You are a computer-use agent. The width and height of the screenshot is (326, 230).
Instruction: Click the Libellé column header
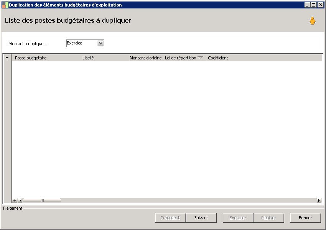click(88, 58)
